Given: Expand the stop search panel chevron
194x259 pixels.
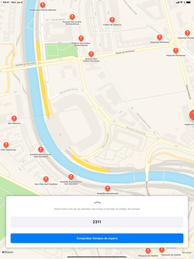Looking at the screenshot, I should click(x=97, y=202).
